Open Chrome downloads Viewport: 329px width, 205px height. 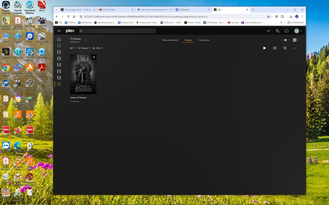coord(291,17)
